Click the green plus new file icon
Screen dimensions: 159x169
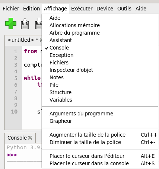point(11,23)
